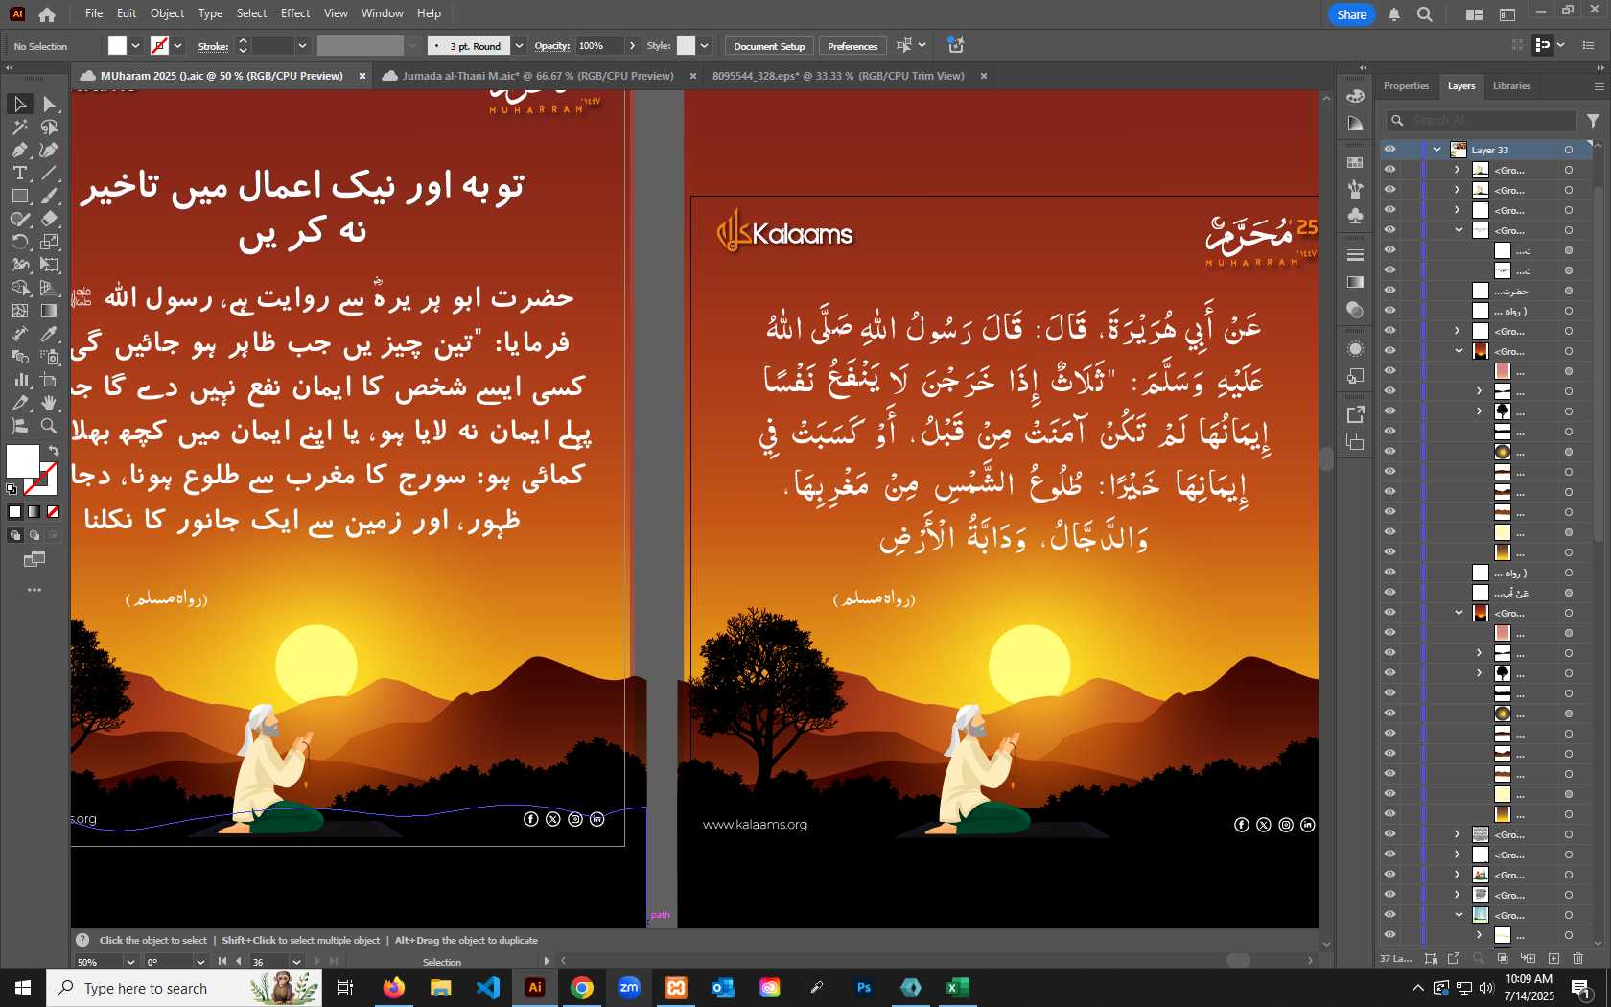Click the Document Setup button
Image resolution: width=1611 pixels, height=1007 pixels.
[x=769, y=46]
